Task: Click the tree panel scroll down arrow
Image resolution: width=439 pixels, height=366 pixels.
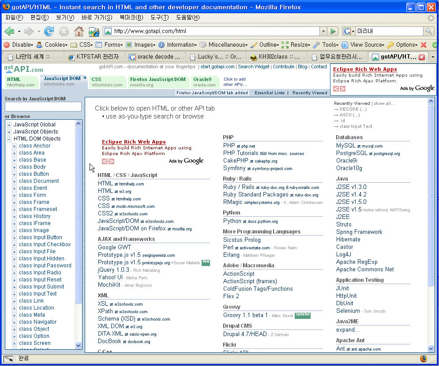Action: point(79,345)
